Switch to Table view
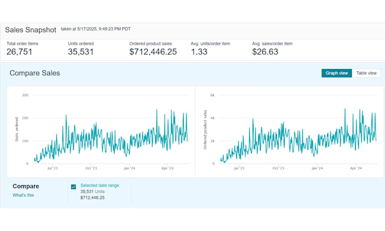Viewport: 385px width, 231px height. (x=366, y=73)
